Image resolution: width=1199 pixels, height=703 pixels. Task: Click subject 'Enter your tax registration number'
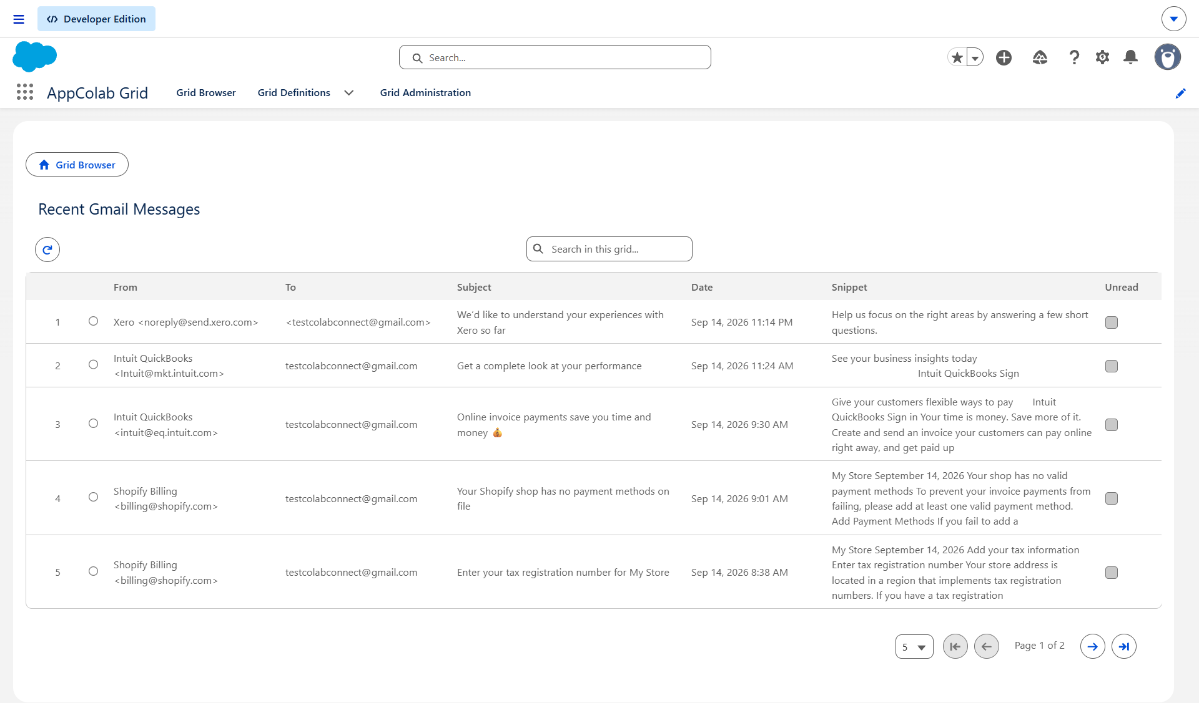(x=563, y=573)
